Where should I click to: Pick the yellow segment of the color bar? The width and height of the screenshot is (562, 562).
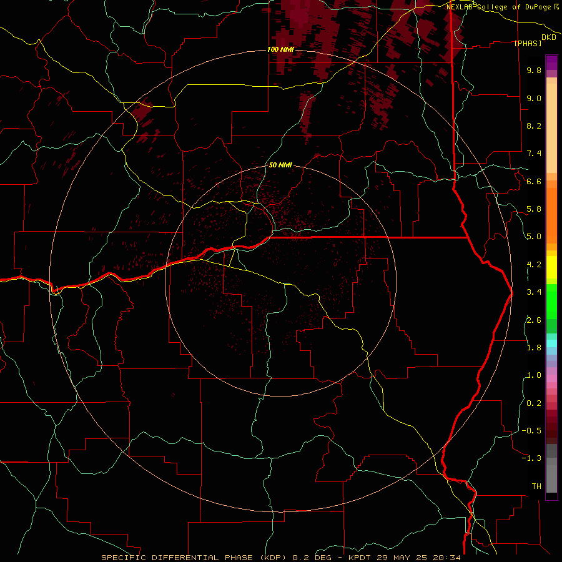[x=551, y=267]
